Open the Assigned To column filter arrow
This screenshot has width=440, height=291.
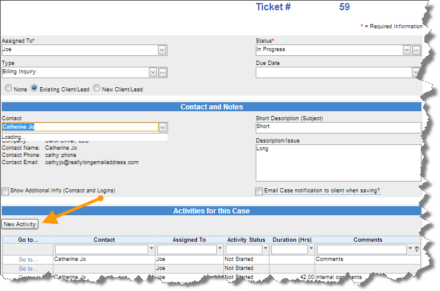tap(220, 249)
